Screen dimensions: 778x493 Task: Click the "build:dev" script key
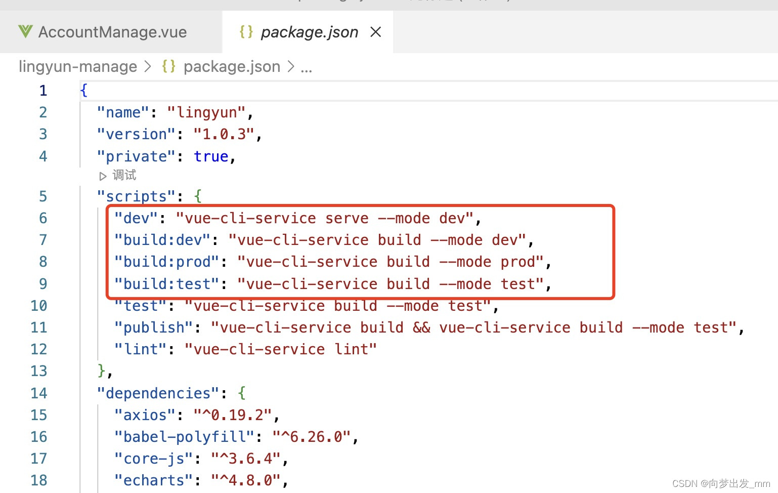tap(163, 240)
